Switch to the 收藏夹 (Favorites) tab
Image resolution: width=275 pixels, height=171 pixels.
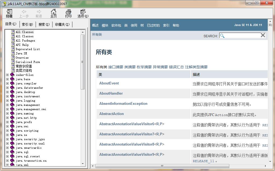(x=62, y=24)
